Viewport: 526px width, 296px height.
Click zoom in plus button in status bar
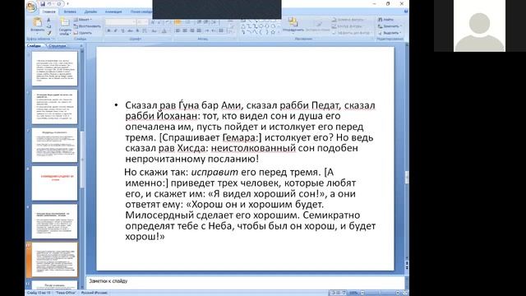(398, 293)
